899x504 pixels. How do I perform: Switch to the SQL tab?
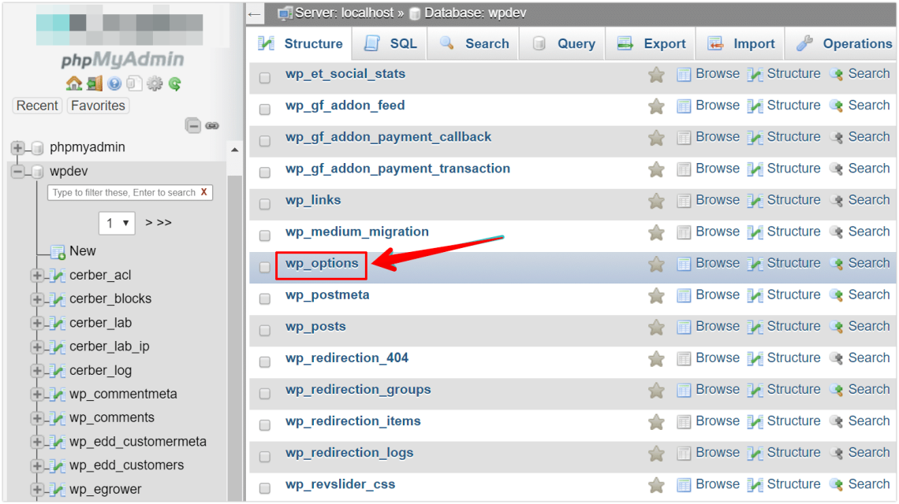pos(390,44)
